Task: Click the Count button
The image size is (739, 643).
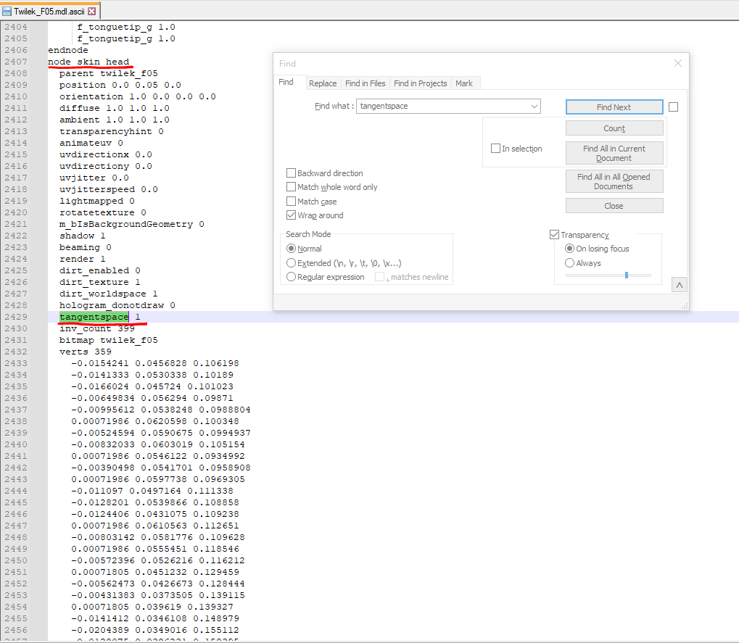Action: click(x=614, y=128)
